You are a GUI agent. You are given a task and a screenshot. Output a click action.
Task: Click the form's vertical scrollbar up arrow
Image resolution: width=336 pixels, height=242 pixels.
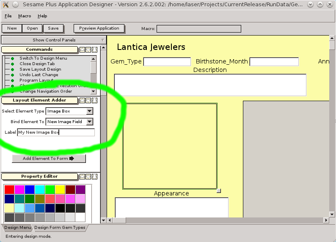pyautogui.click(x=332, y=38)
